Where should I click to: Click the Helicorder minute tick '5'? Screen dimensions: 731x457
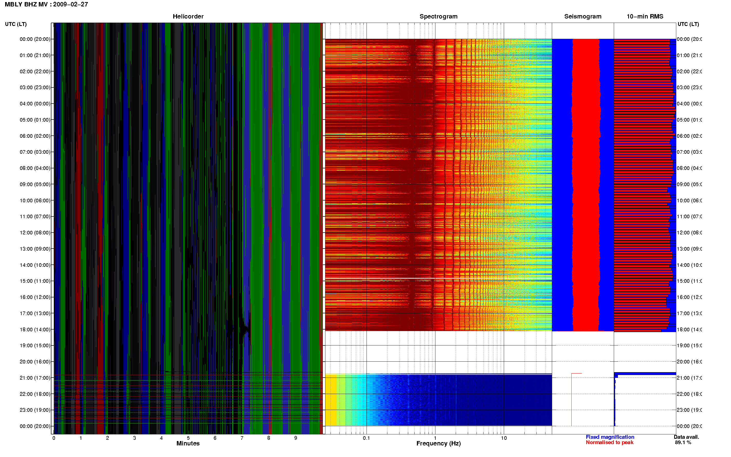click(188, 438)
